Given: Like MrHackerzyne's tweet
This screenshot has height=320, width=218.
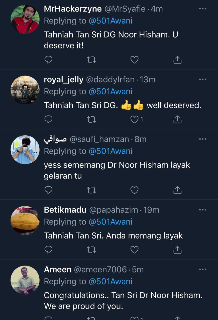Looking at the screenshot, I should coord(135,60).
